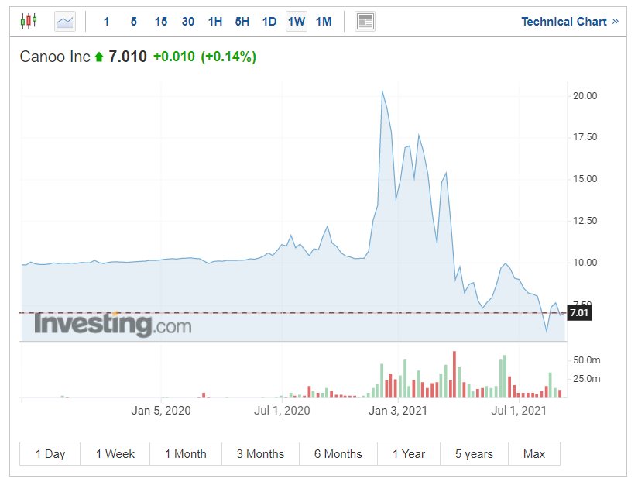Click the 12.50 price axis label
Image resolution: width=638 pixels, height=482 pixels.
pos(585,221)
